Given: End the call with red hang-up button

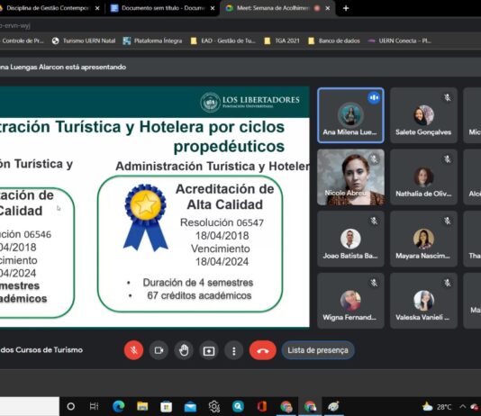Looking at the screenshot, I should [263, 350].
